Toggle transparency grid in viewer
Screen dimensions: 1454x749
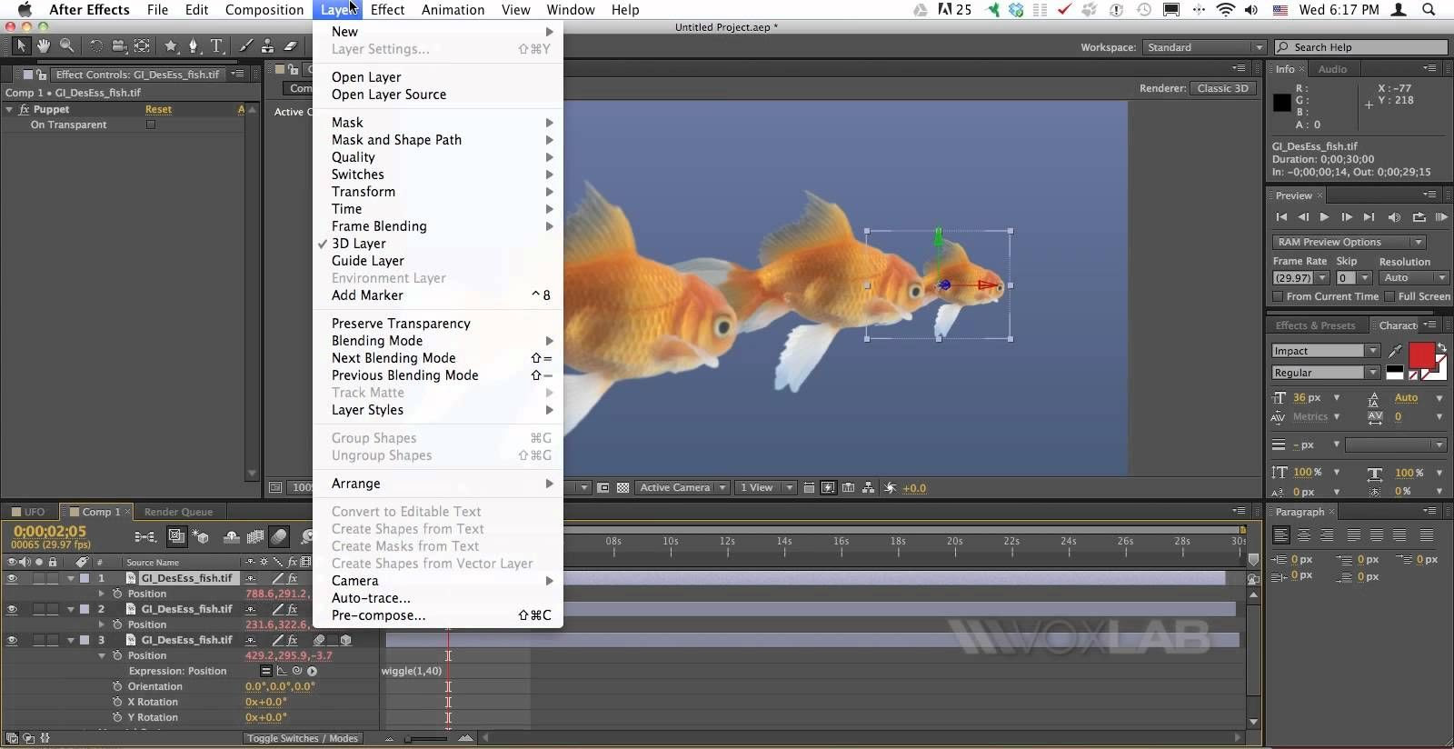click(622, 488)
